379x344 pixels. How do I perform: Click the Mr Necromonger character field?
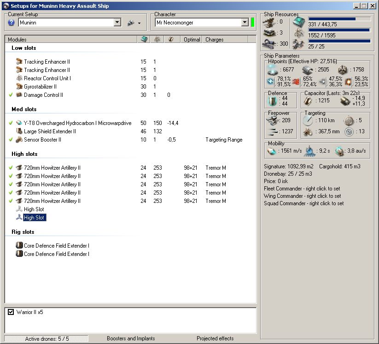tap(198, 23)
